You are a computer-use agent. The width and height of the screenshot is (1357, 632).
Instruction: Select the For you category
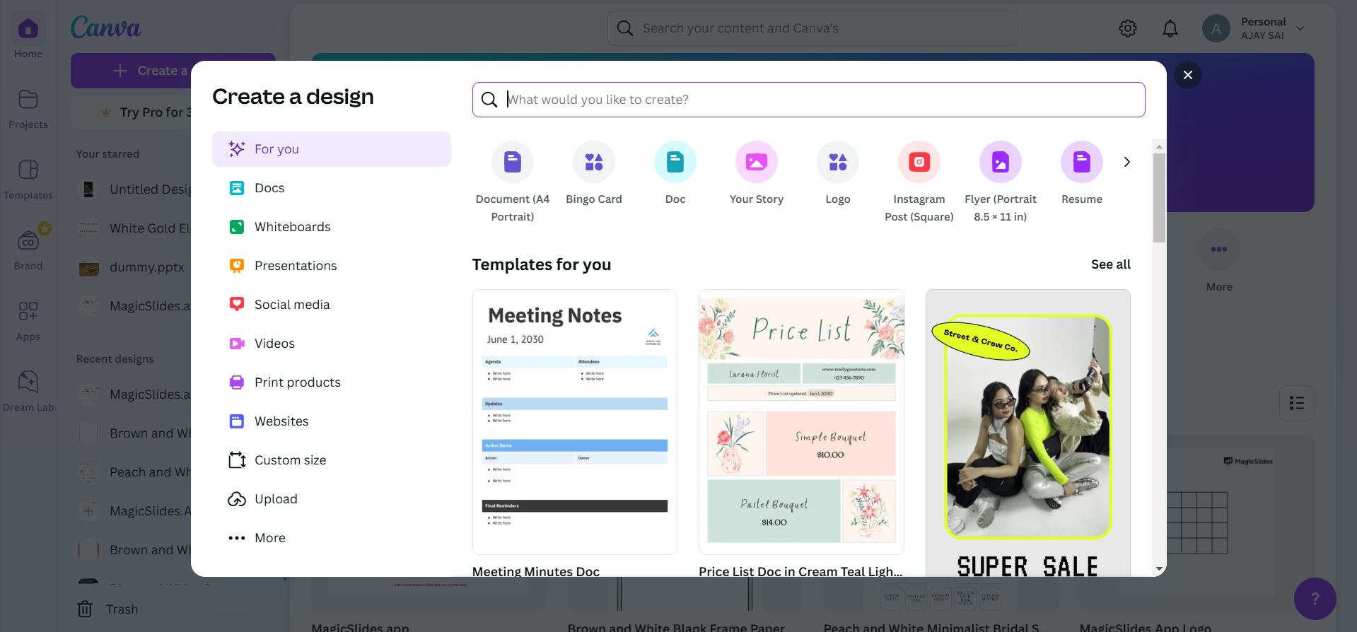pyautogui.click(x=332, y=149)
